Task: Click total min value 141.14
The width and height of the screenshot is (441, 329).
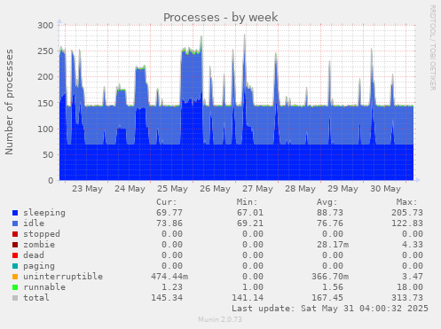Action: click(x=248, y=298)
